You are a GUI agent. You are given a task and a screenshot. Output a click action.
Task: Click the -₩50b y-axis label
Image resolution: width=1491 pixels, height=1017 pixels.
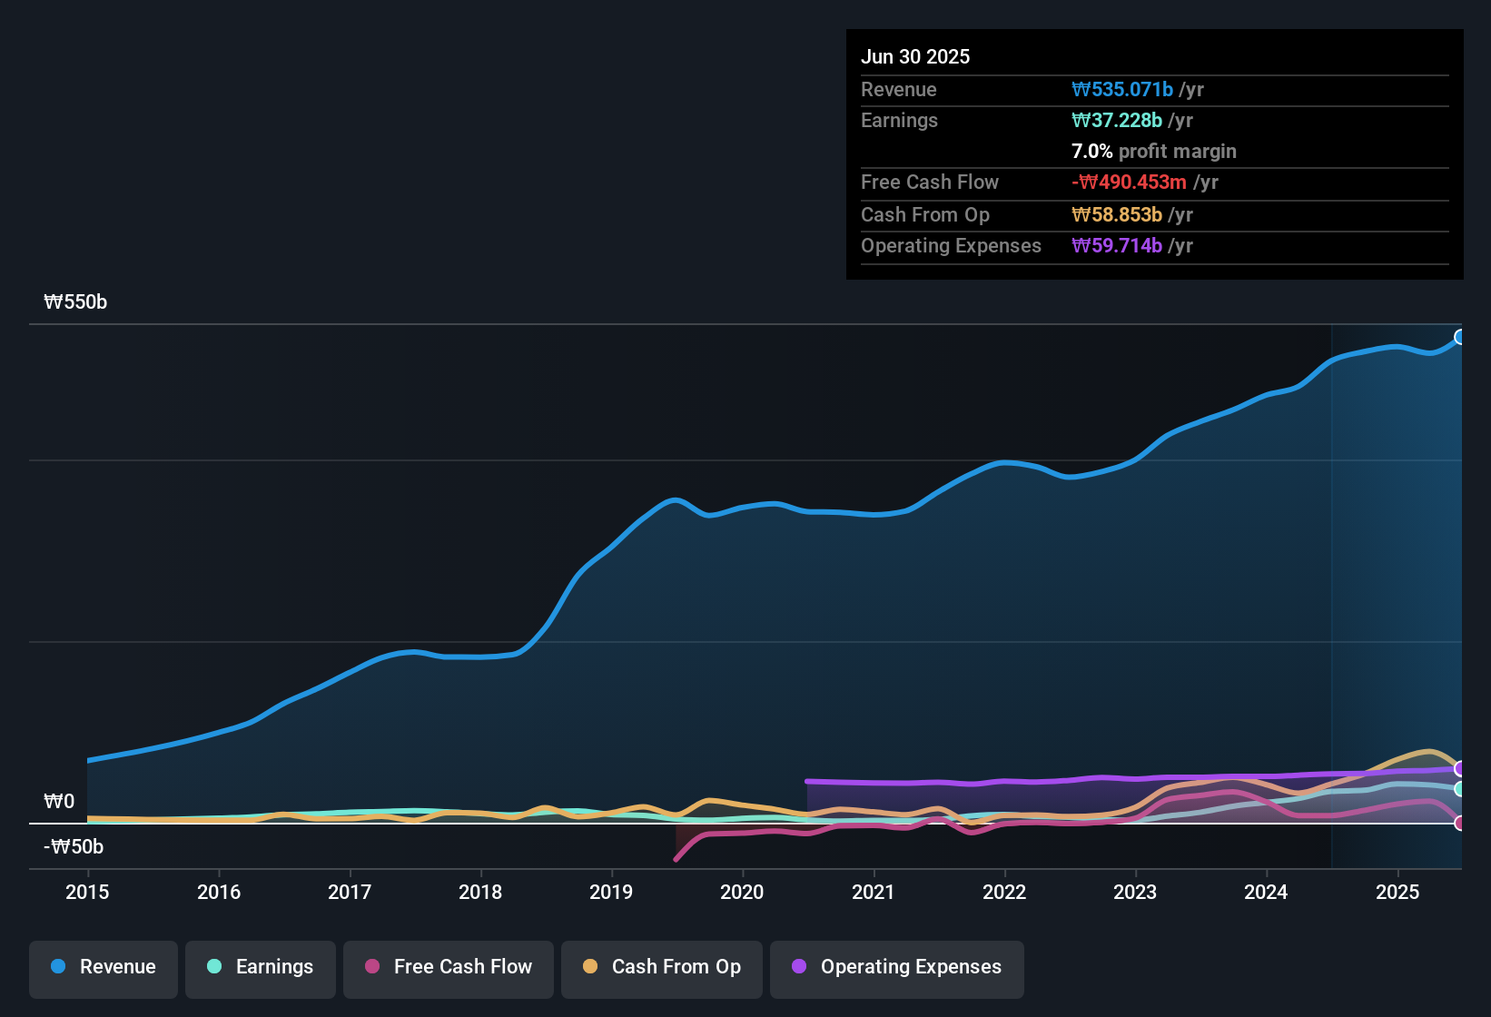(74, 847)
